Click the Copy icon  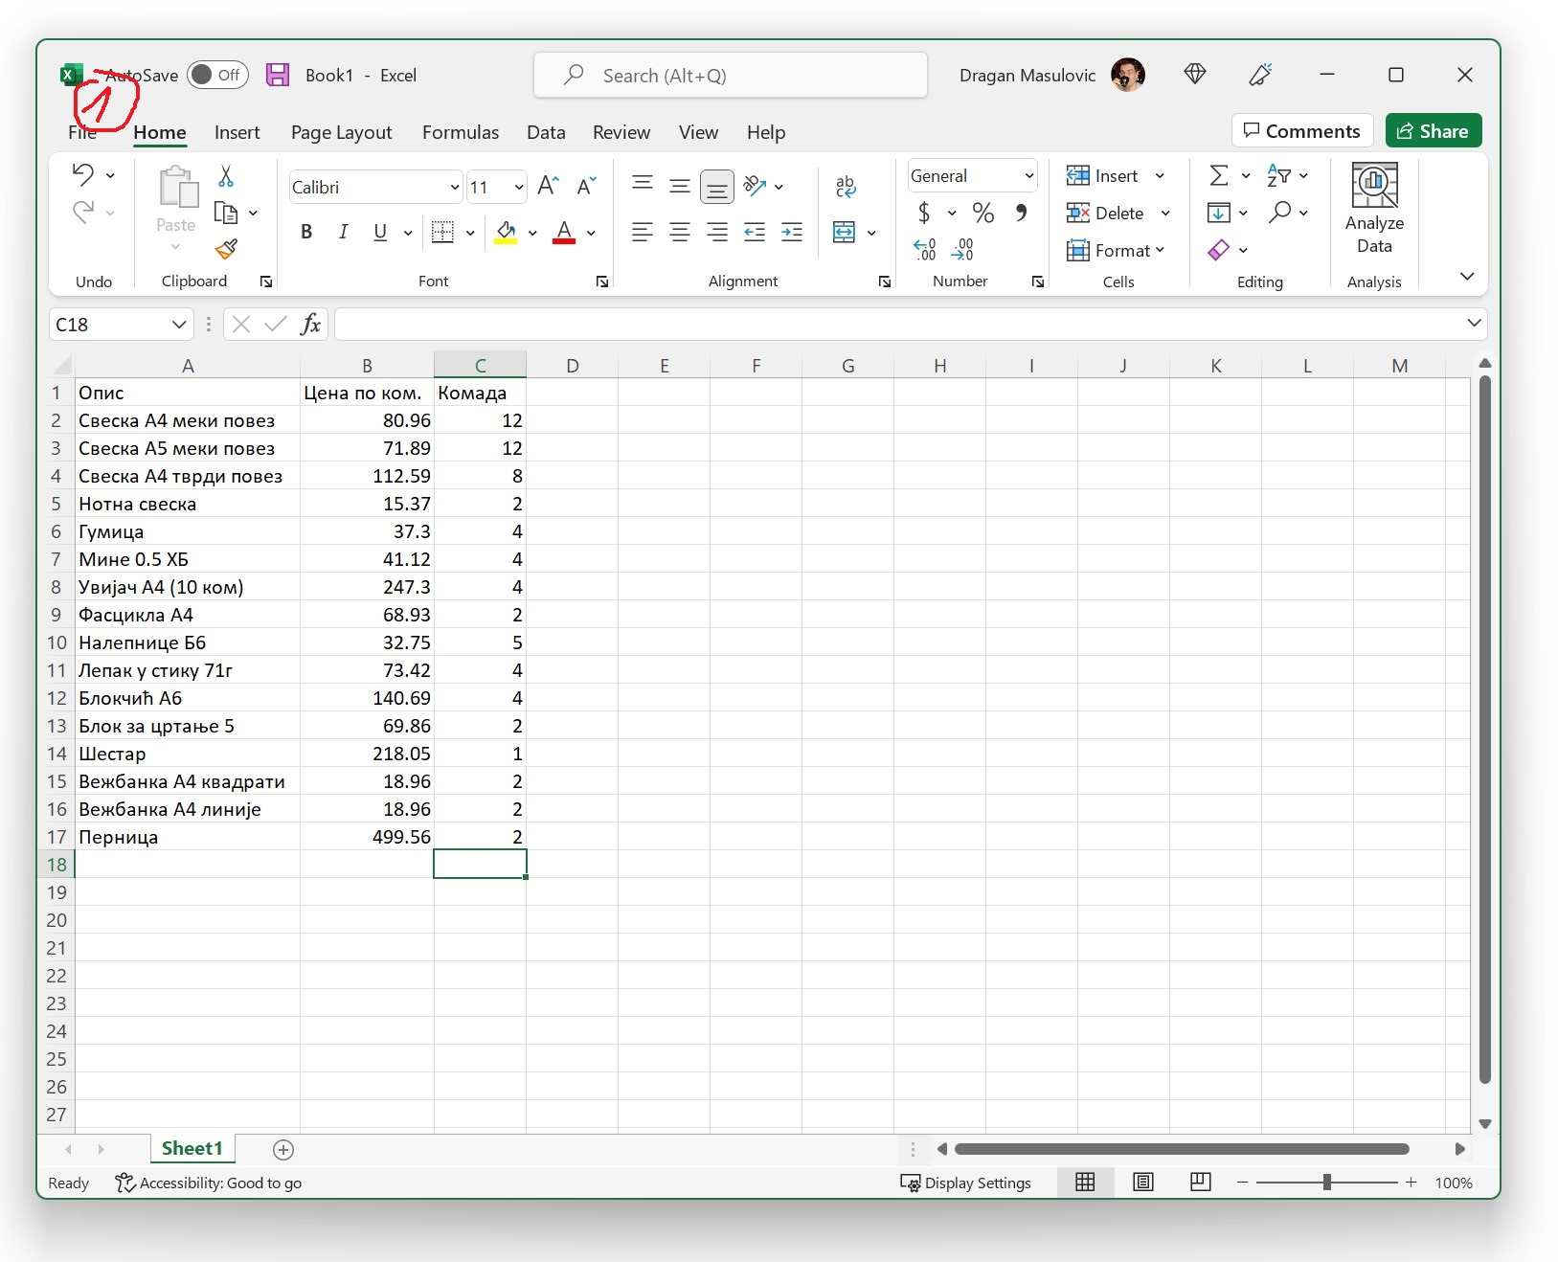pyautogui.click(x=226, y=213)
